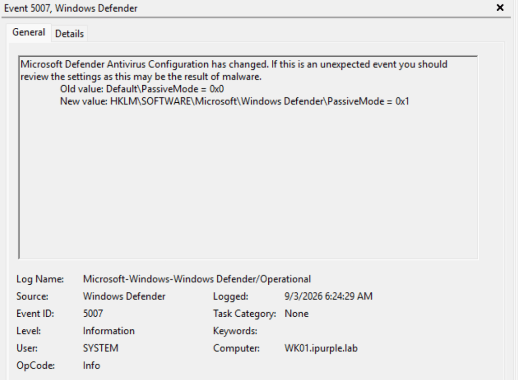
Task: Click the Log Name value text
Action: click(x=197, y=279)
